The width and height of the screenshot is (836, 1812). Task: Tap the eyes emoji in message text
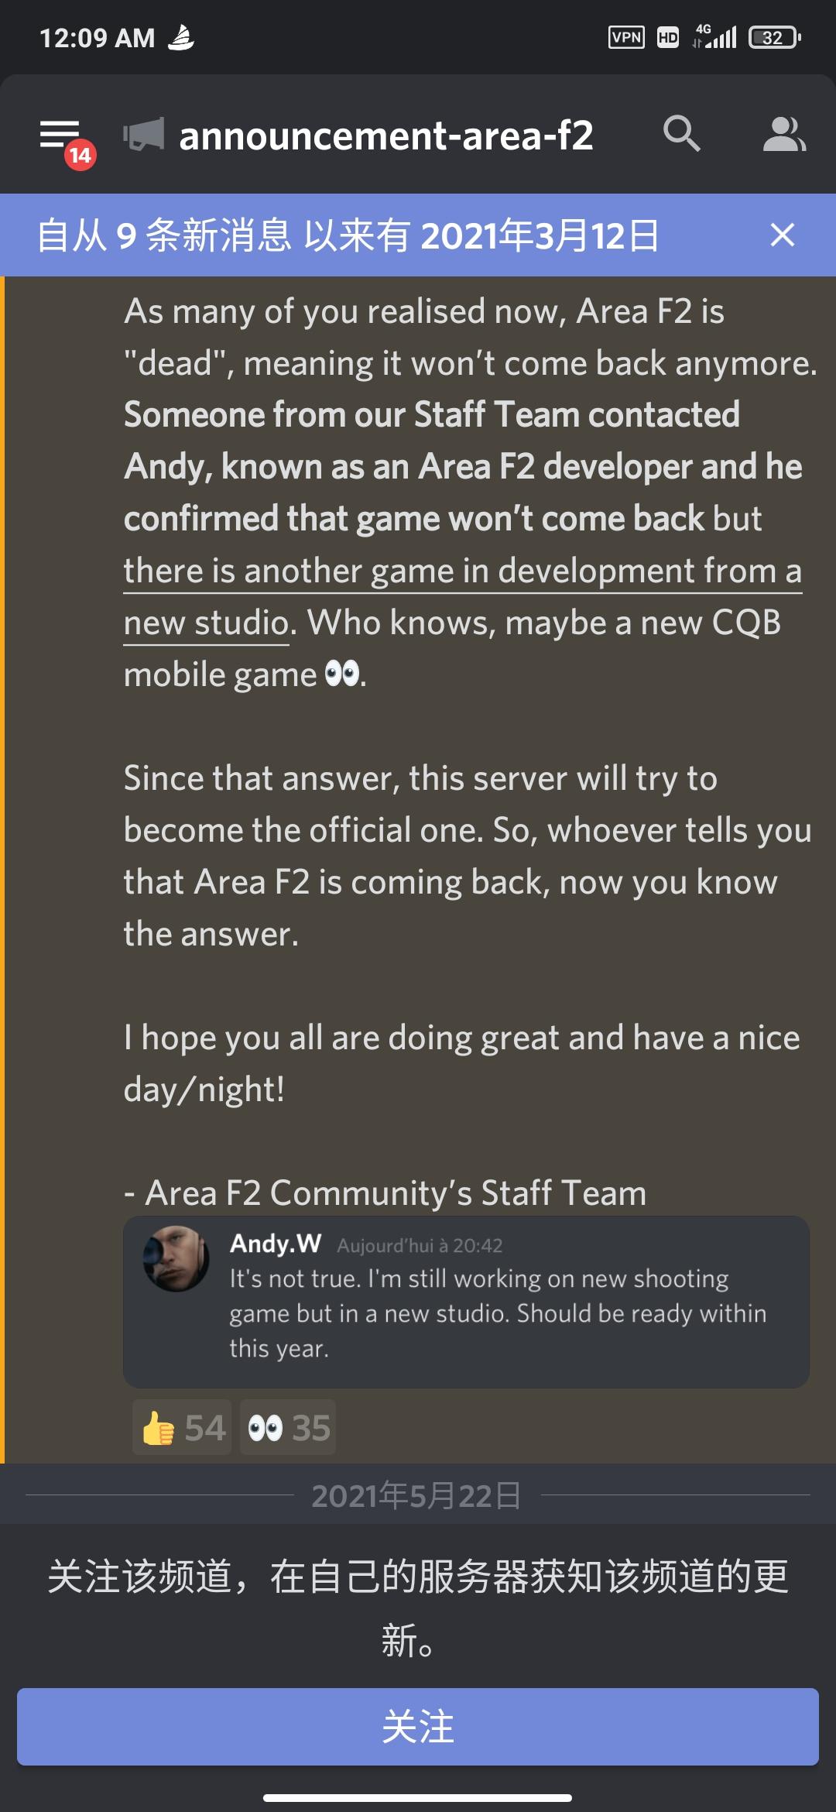coord(342,674)
